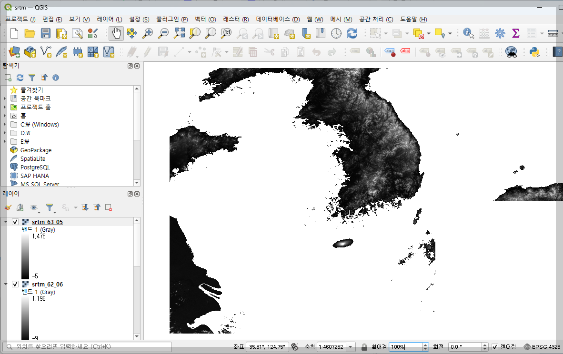Activate the Identify Features tool
This screenshot has height=354, width=563.
pyautogui.click(x=469, y=33)
